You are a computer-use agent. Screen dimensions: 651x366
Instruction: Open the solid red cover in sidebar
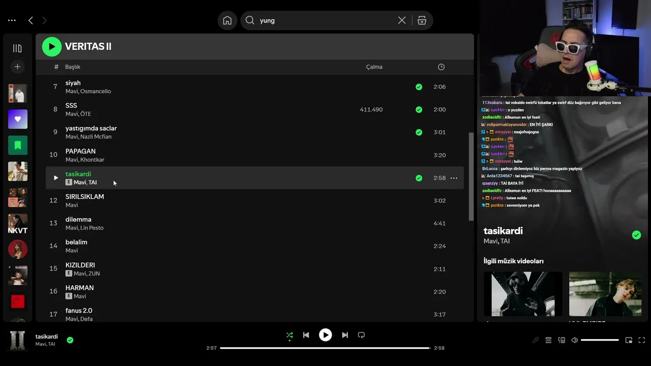tap(18, 301)
